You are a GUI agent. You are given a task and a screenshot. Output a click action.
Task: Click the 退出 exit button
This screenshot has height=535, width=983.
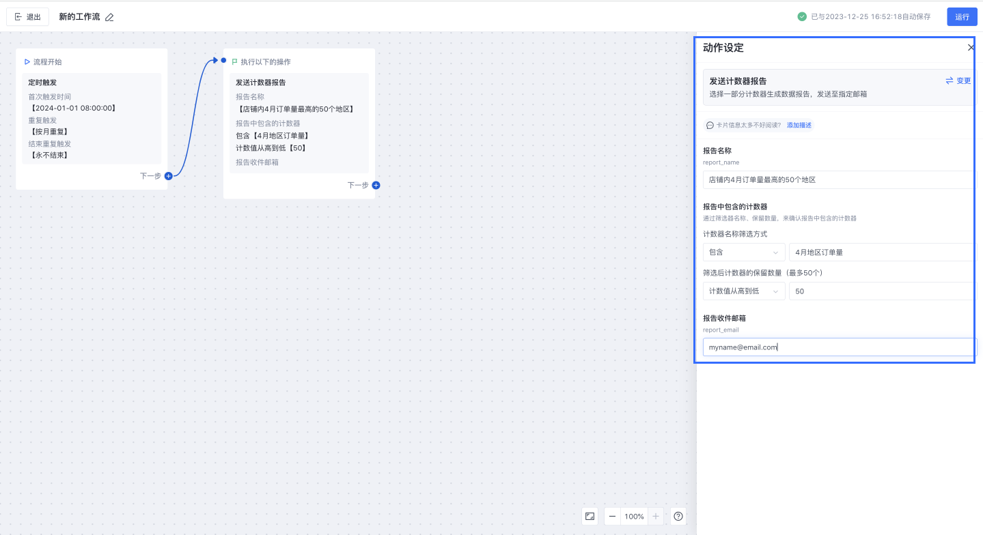27,17
